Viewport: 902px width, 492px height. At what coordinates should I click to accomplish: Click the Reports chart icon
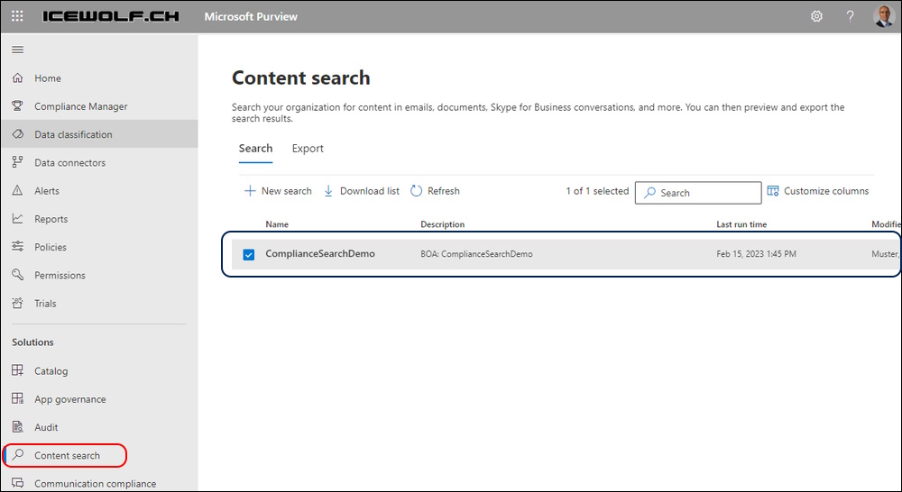click(18, 218)
